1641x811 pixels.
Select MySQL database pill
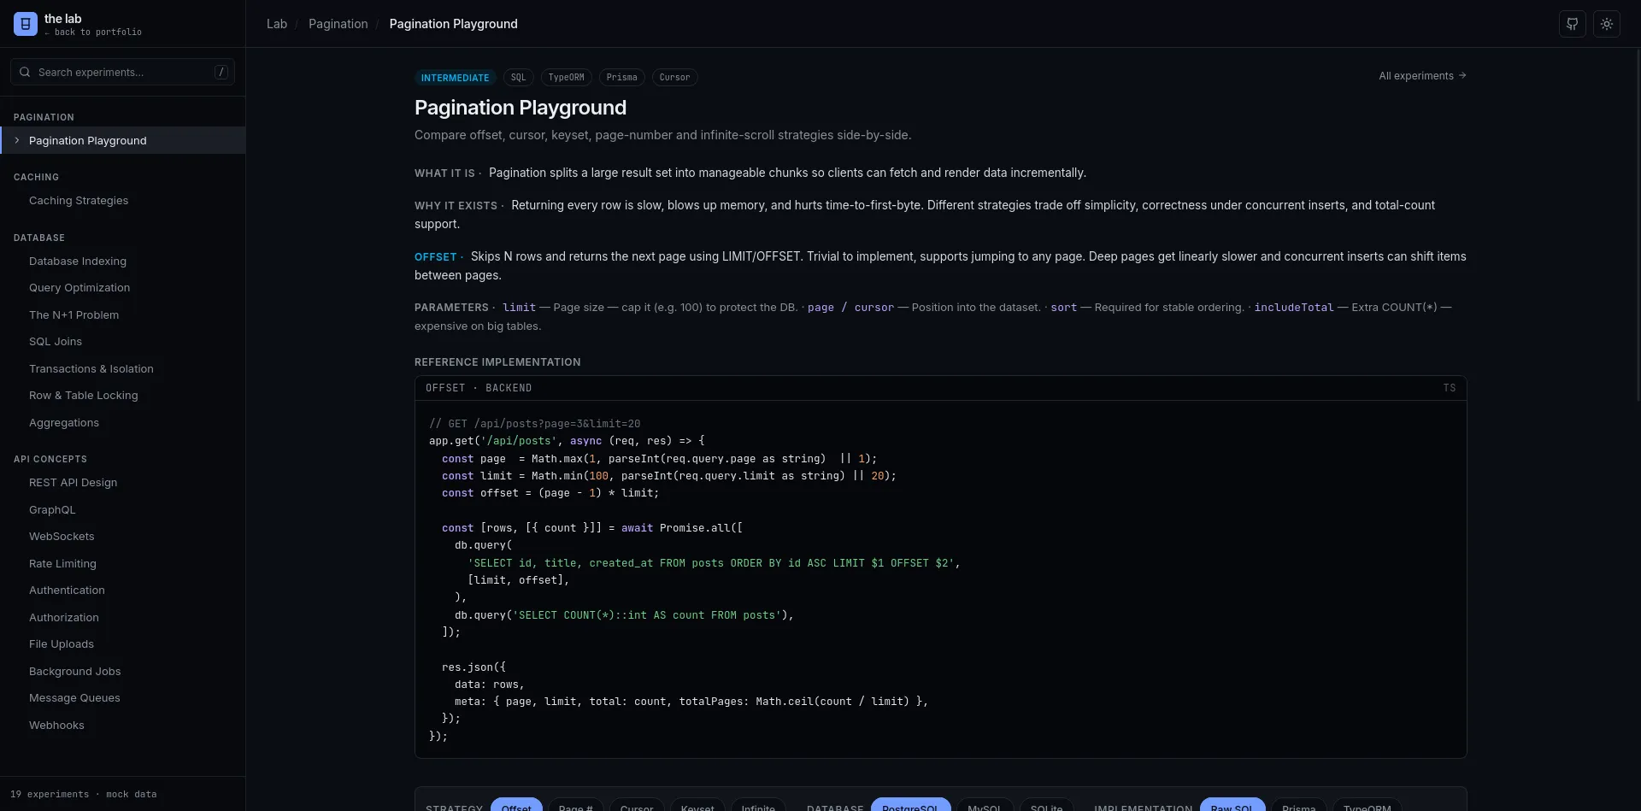(x=985, y=805)
